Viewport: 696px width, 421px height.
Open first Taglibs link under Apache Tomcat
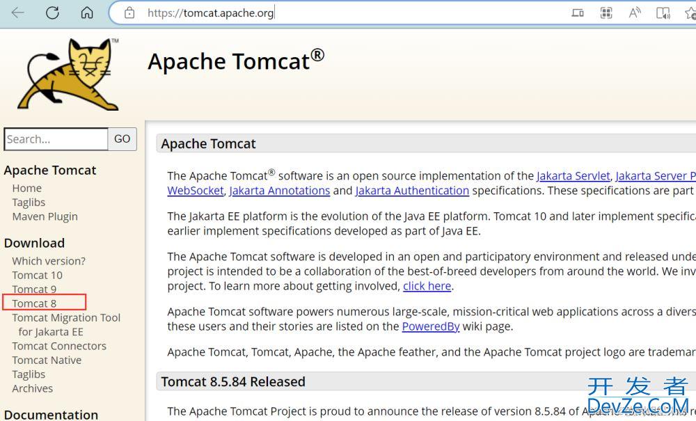29,202
